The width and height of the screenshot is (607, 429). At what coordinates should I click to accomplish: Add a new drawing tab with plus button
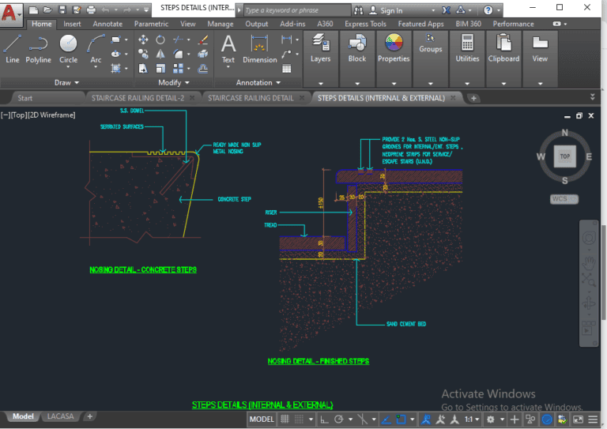pos(473,98)
